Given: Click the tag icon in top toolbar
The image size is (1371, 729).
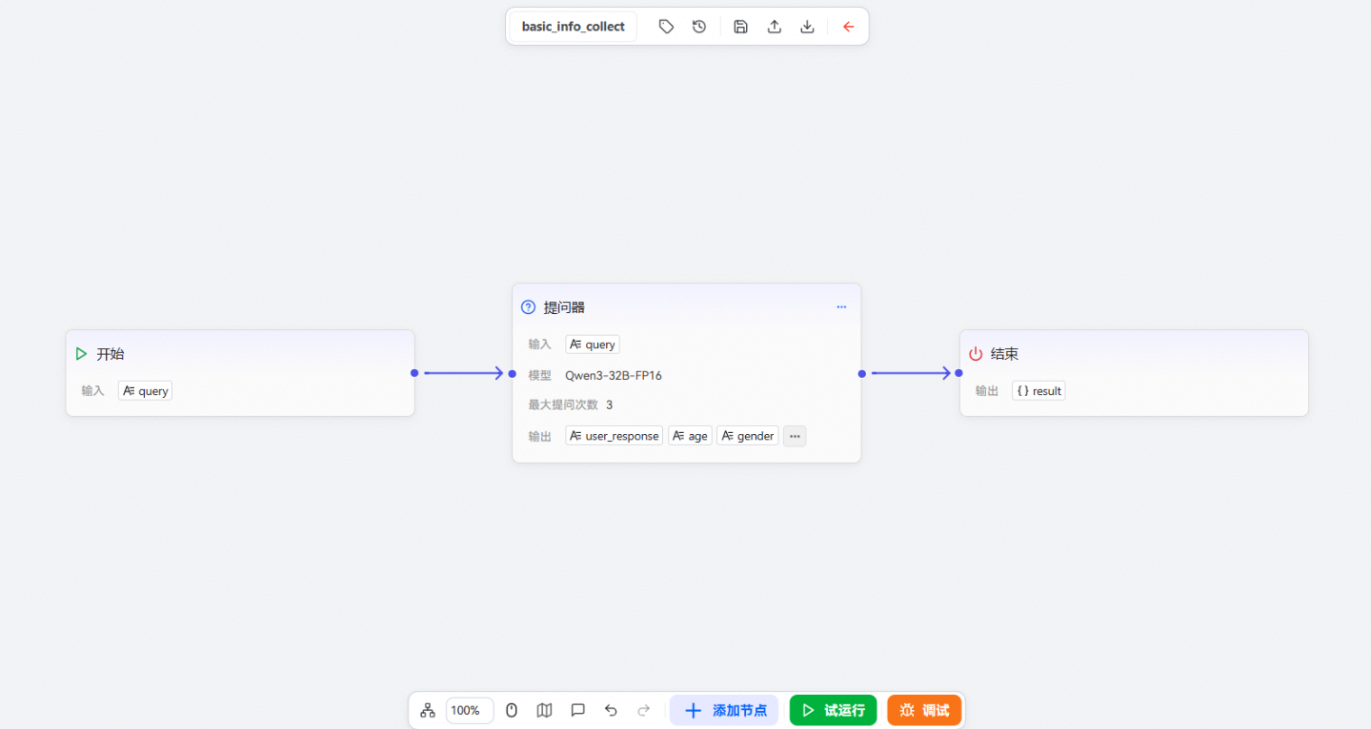Looking at the screenshot, I should tap(666, 27).
